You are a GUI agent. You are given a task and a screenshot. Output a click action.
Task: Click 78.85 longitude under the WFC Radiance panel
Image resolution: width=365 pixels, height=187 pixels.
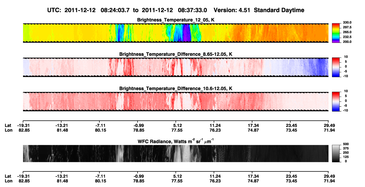tap(138, 181)
